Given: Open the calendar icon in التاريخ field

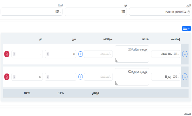Looking at the screenshot, I should tap(188, 12).
